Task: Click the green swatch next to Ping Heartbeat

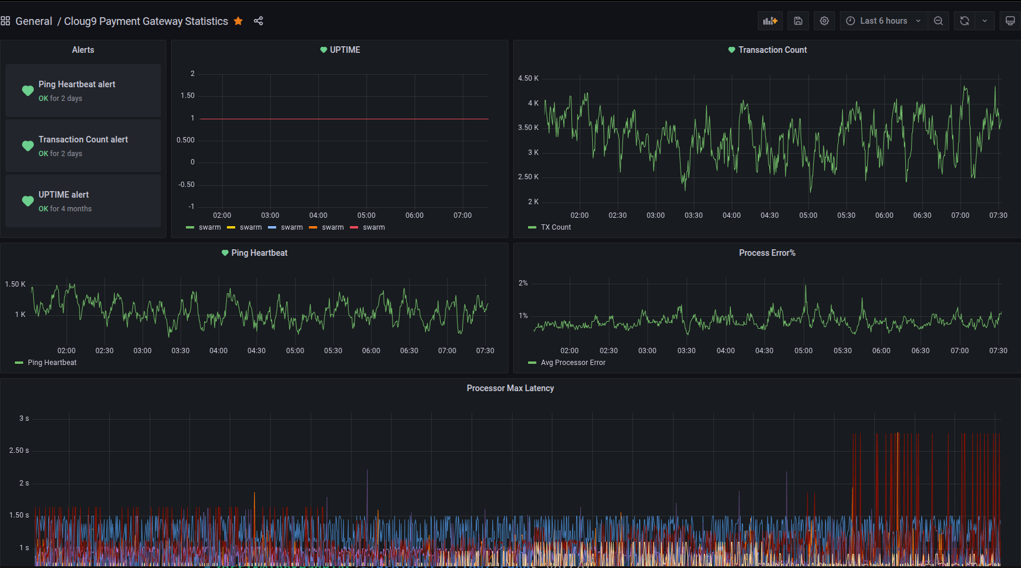Action: point(18,362)
